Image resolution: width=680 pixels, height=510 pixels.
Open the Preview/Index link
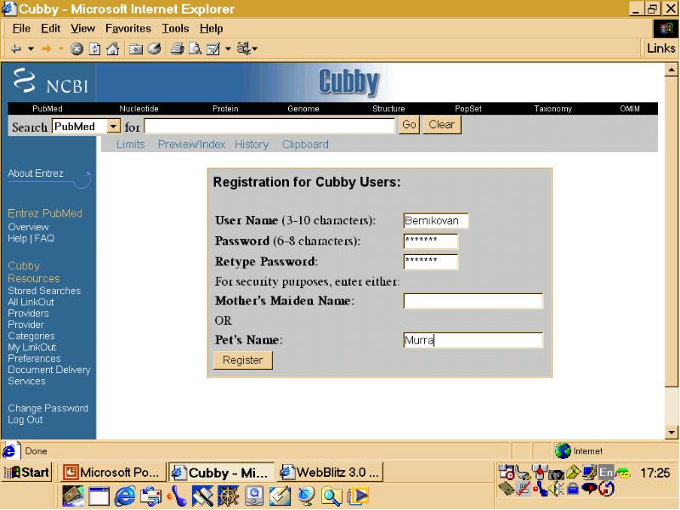(192, 144)
